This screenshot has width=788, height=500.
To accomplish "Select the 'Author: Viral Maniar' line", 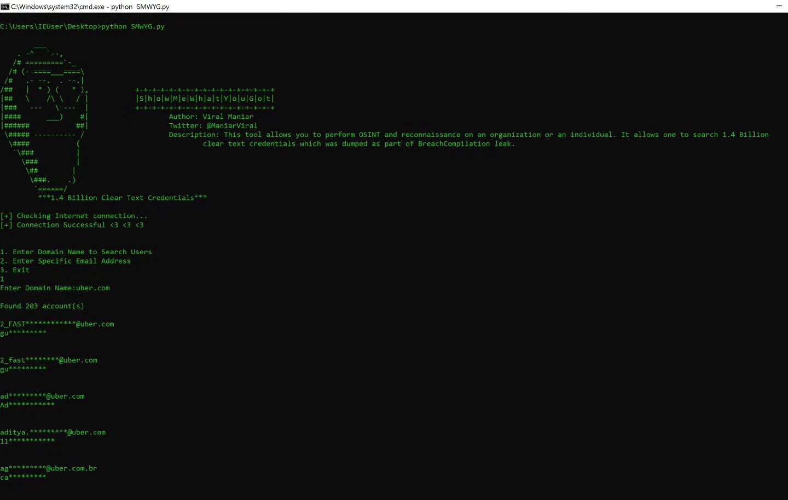I will (x=211, y=117).
